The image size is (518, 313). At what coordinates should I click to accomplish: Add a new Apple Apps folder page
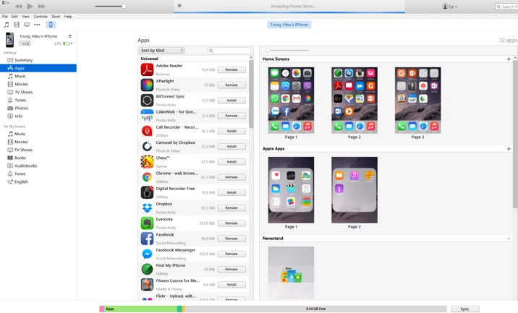(509, 149)
